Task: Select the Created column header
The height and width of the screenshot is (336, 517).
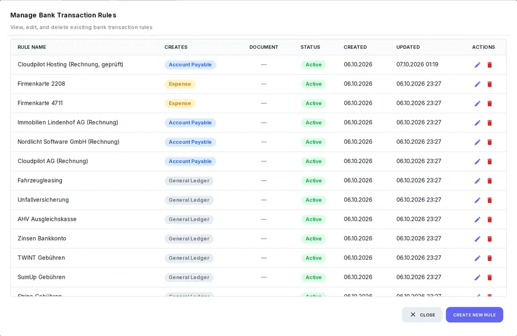Action: pos(356,47)
